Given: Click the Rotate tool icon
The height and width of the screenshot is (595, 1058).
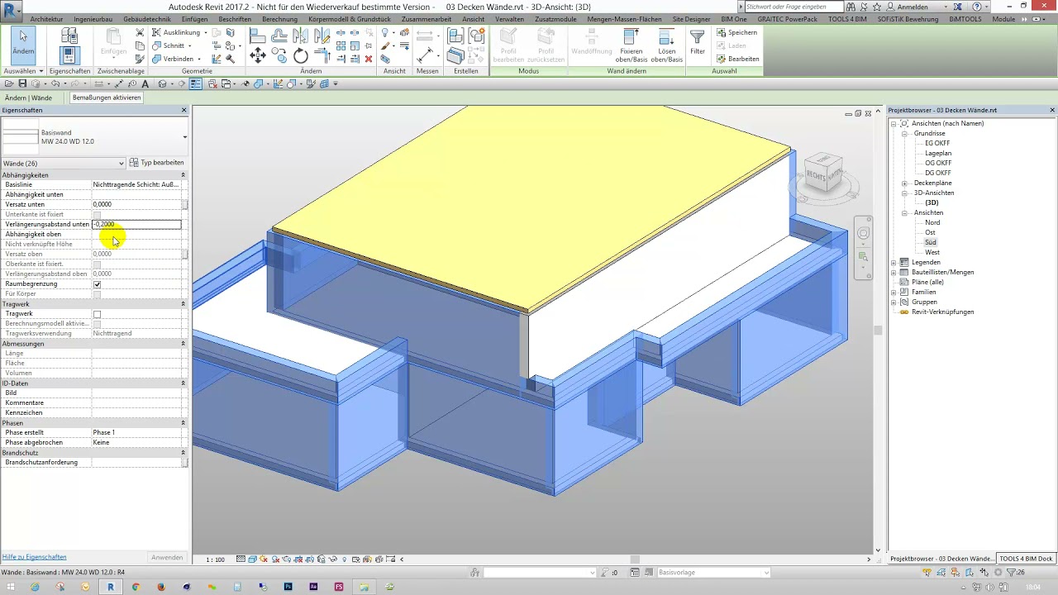Looking at the screenshot, I should click(x=301, y=55).
